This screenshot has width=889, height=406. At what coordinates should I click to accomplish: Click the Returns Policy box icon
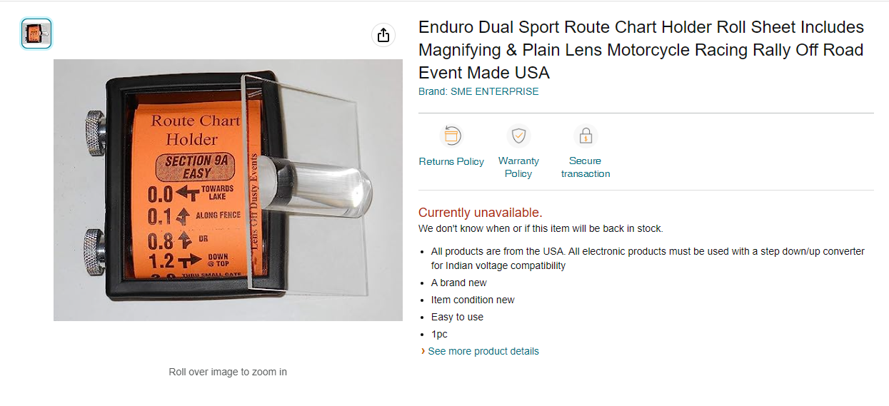[x=451, y=136]
